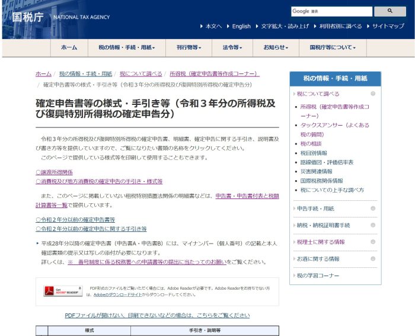Viewport: 415px width, 336px height.
Task: Click sidebar header 税の情報・手続・用紙
Action: pyautogui.click(x=336, y=79)
